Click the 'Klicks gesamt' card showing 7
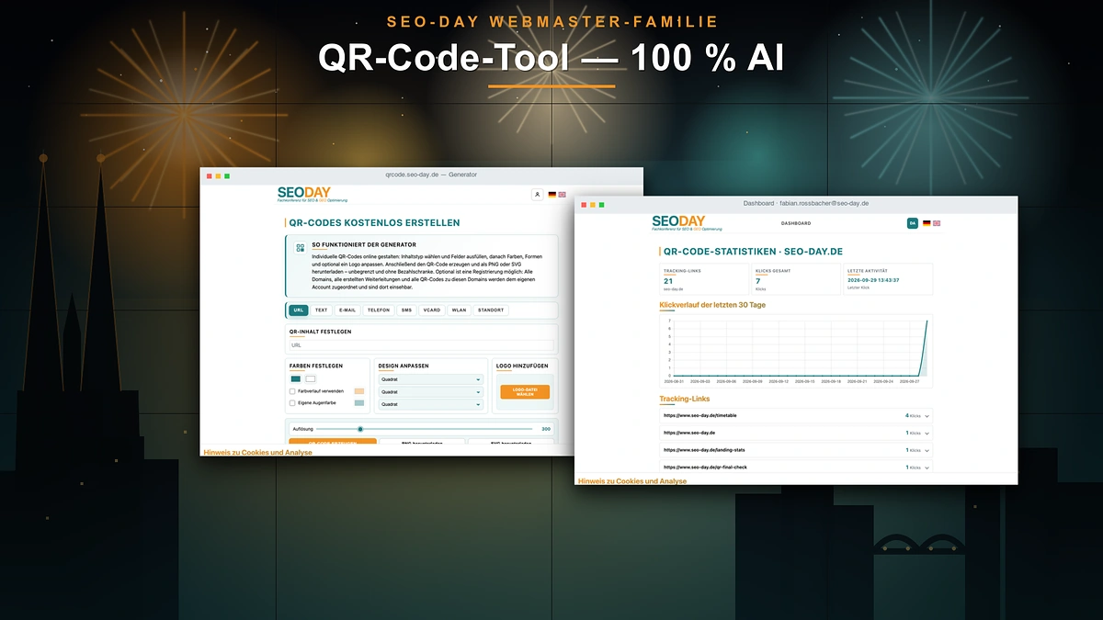This screenshot has width=1103, height=620. point(796,279)
